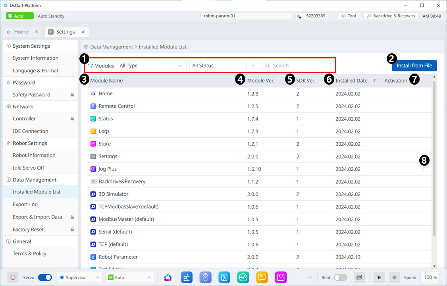Open the Store icon in the dock
This screenshot has width=447, height=286.
(281, 277)
